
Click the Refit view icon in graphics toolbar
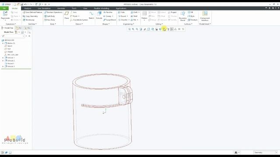tap(129, 29)
